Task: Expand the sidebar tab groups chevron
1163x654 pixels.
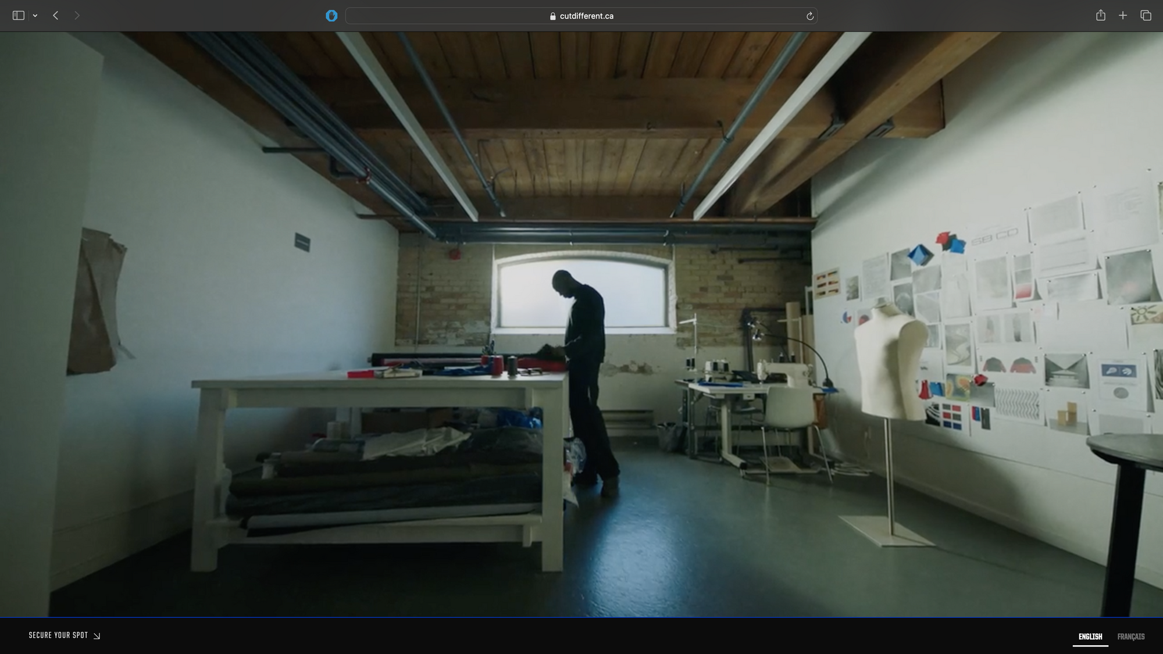Action: (35, 16)
